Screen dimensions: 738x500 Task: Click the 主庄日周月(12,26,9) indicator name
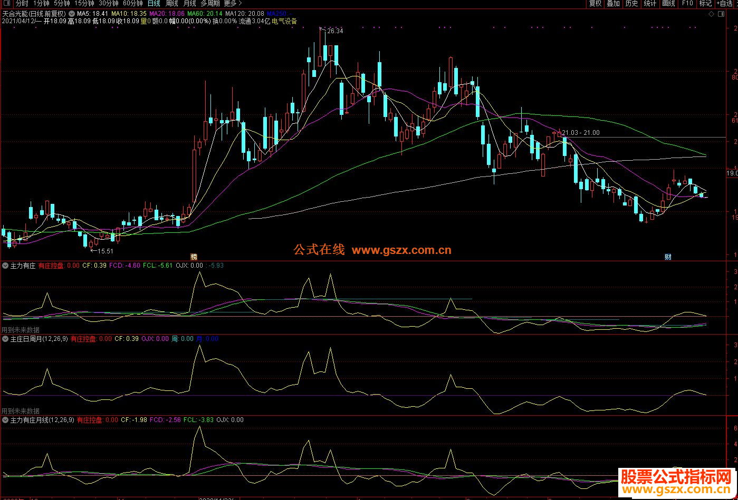(x=39, y=339)
